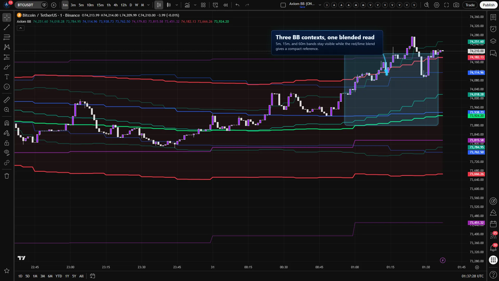Select the 1D date range
This screenshot has width=499, height=281.
(x=20, y=276)
